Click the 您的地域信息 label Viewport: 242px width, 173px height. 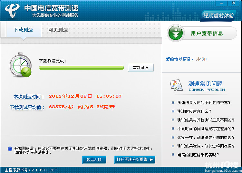point(180,59)
